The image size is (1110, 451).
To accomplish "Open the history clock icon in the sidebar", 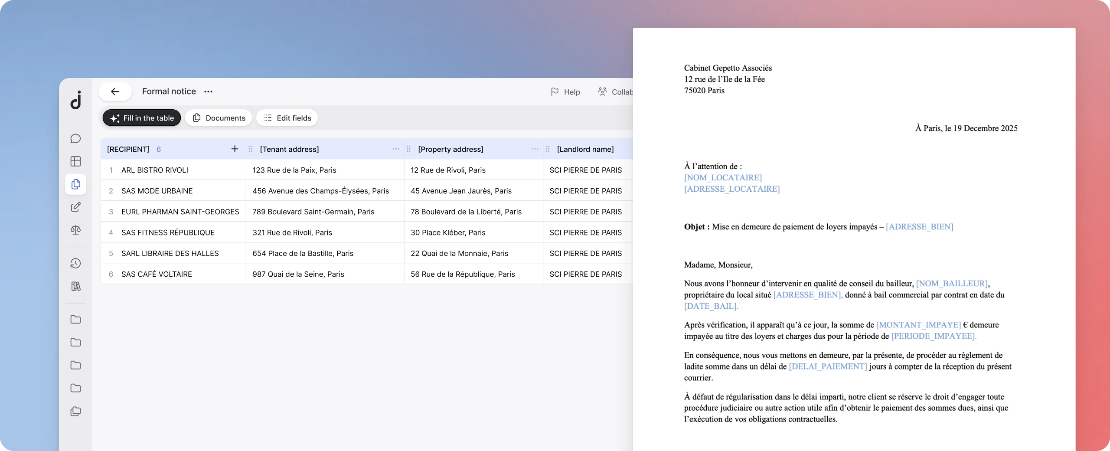I will [x=75, y=263].
